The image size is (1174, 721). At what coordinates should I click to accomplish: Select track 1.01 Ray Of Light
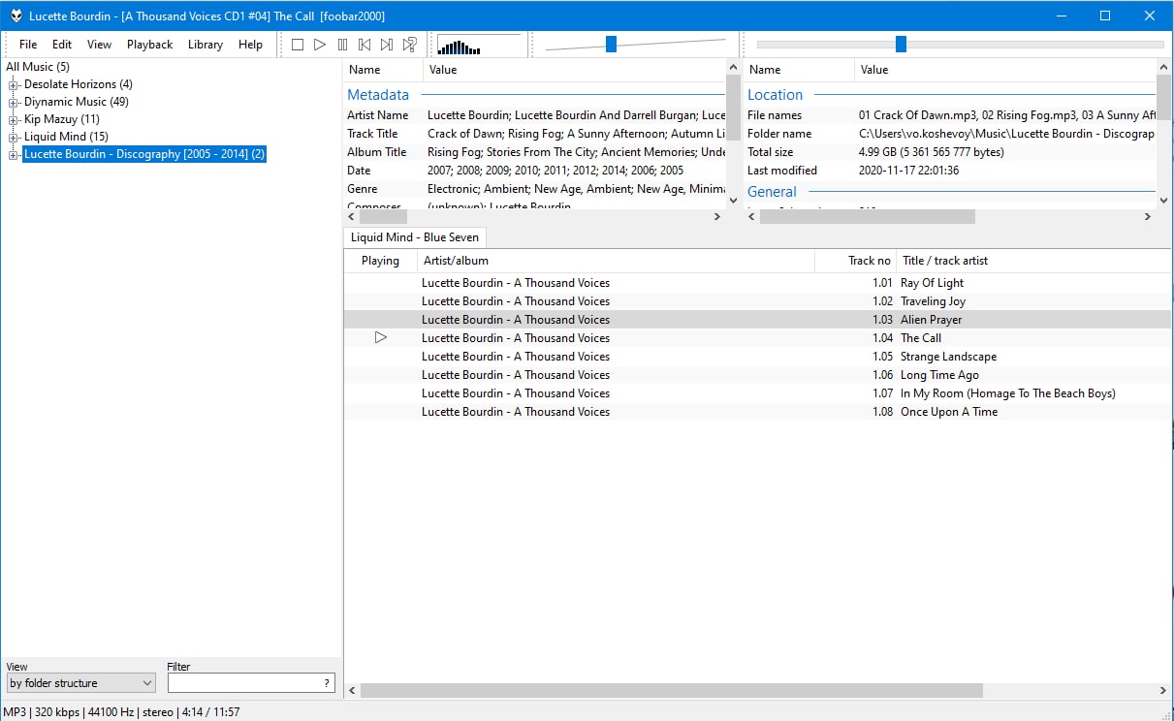point(757,283)
